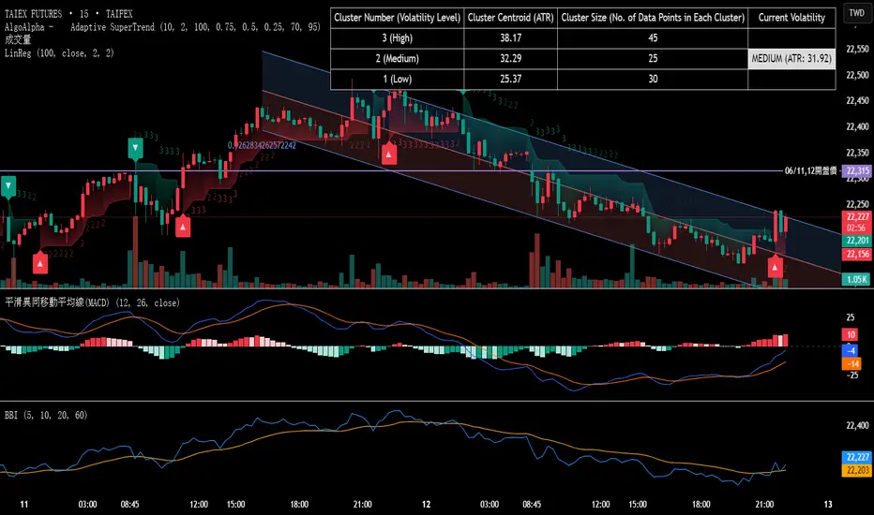
Task: Click the date label 13 on time axis
Action: [x=827, y=505]
